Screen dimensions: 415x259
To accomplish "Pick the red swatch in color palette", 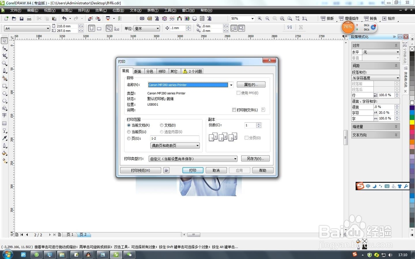I will (x=412, y=127).
